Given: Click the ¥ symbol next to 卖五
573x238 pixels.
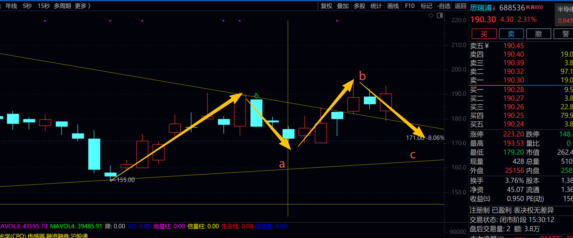Looking at the screenshot, I should 487,46.
